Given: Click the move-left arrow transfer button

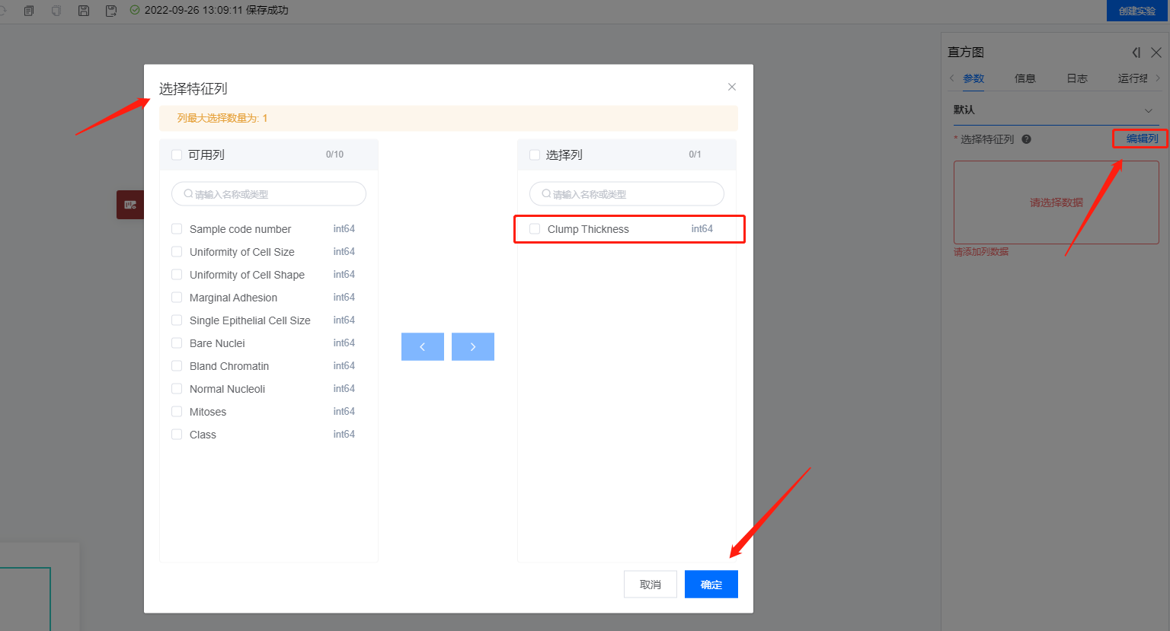Looking at the screenshot, I should pyautogui.click(x=422, y=346).
